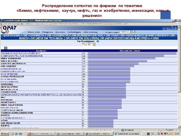Open SICHUAN UNIVERSITY assignee link
This screenshot has height=136, width=181.
click(13, 118)
